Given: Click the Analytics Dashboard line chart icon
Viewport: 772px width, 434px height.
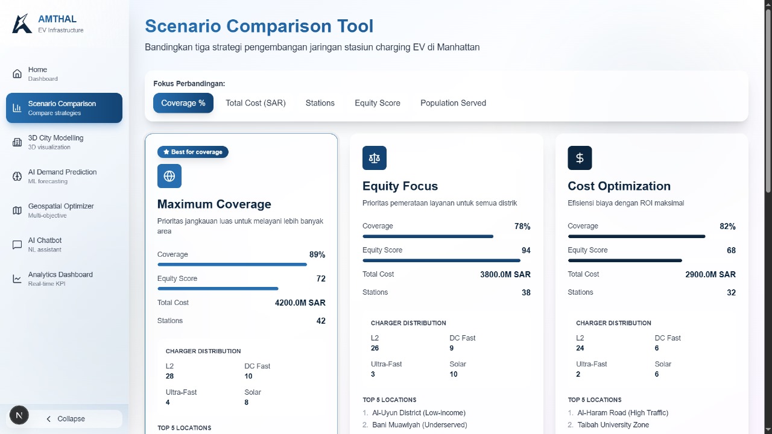Looking at the screenshot, I should 17,278.
